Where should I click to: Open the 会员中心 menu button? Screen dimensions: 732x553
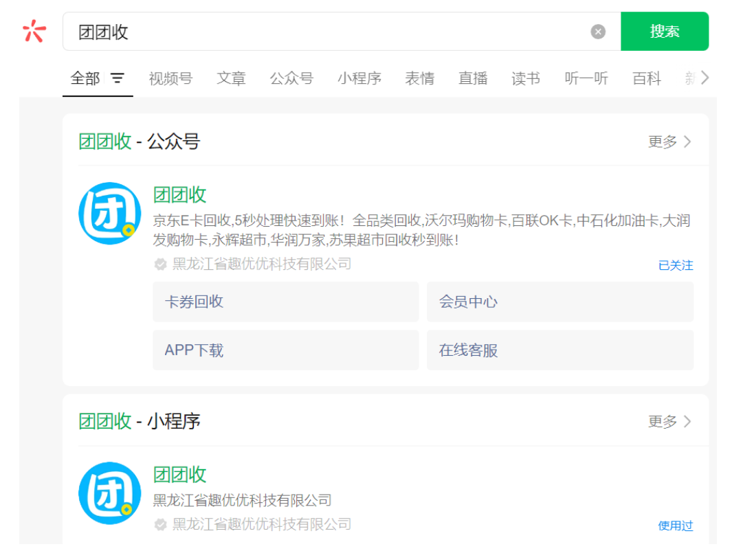(560, 302)
